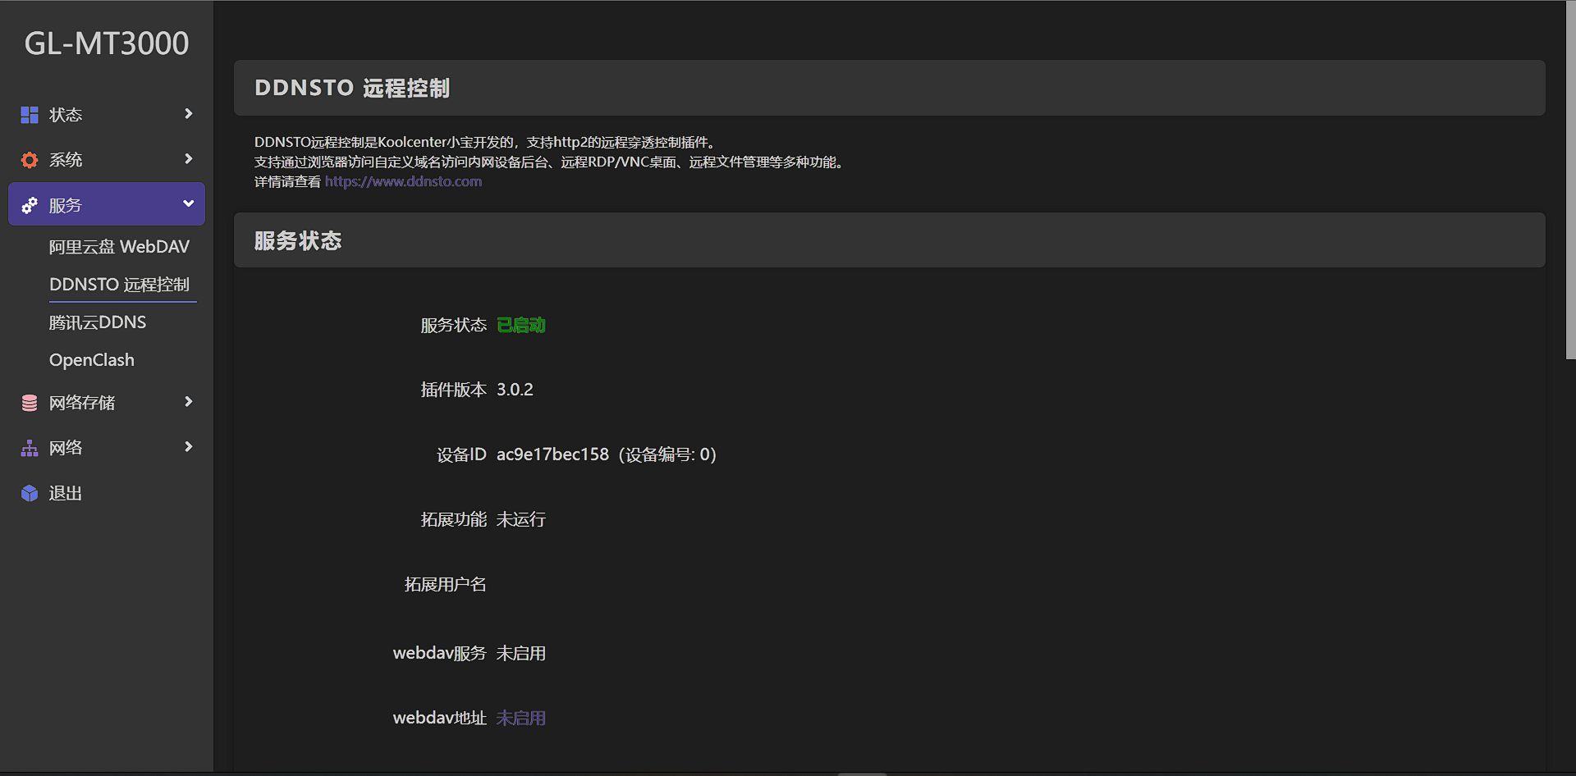
Task: Expand the 状态 menu chevron
Action: (189, 114)
